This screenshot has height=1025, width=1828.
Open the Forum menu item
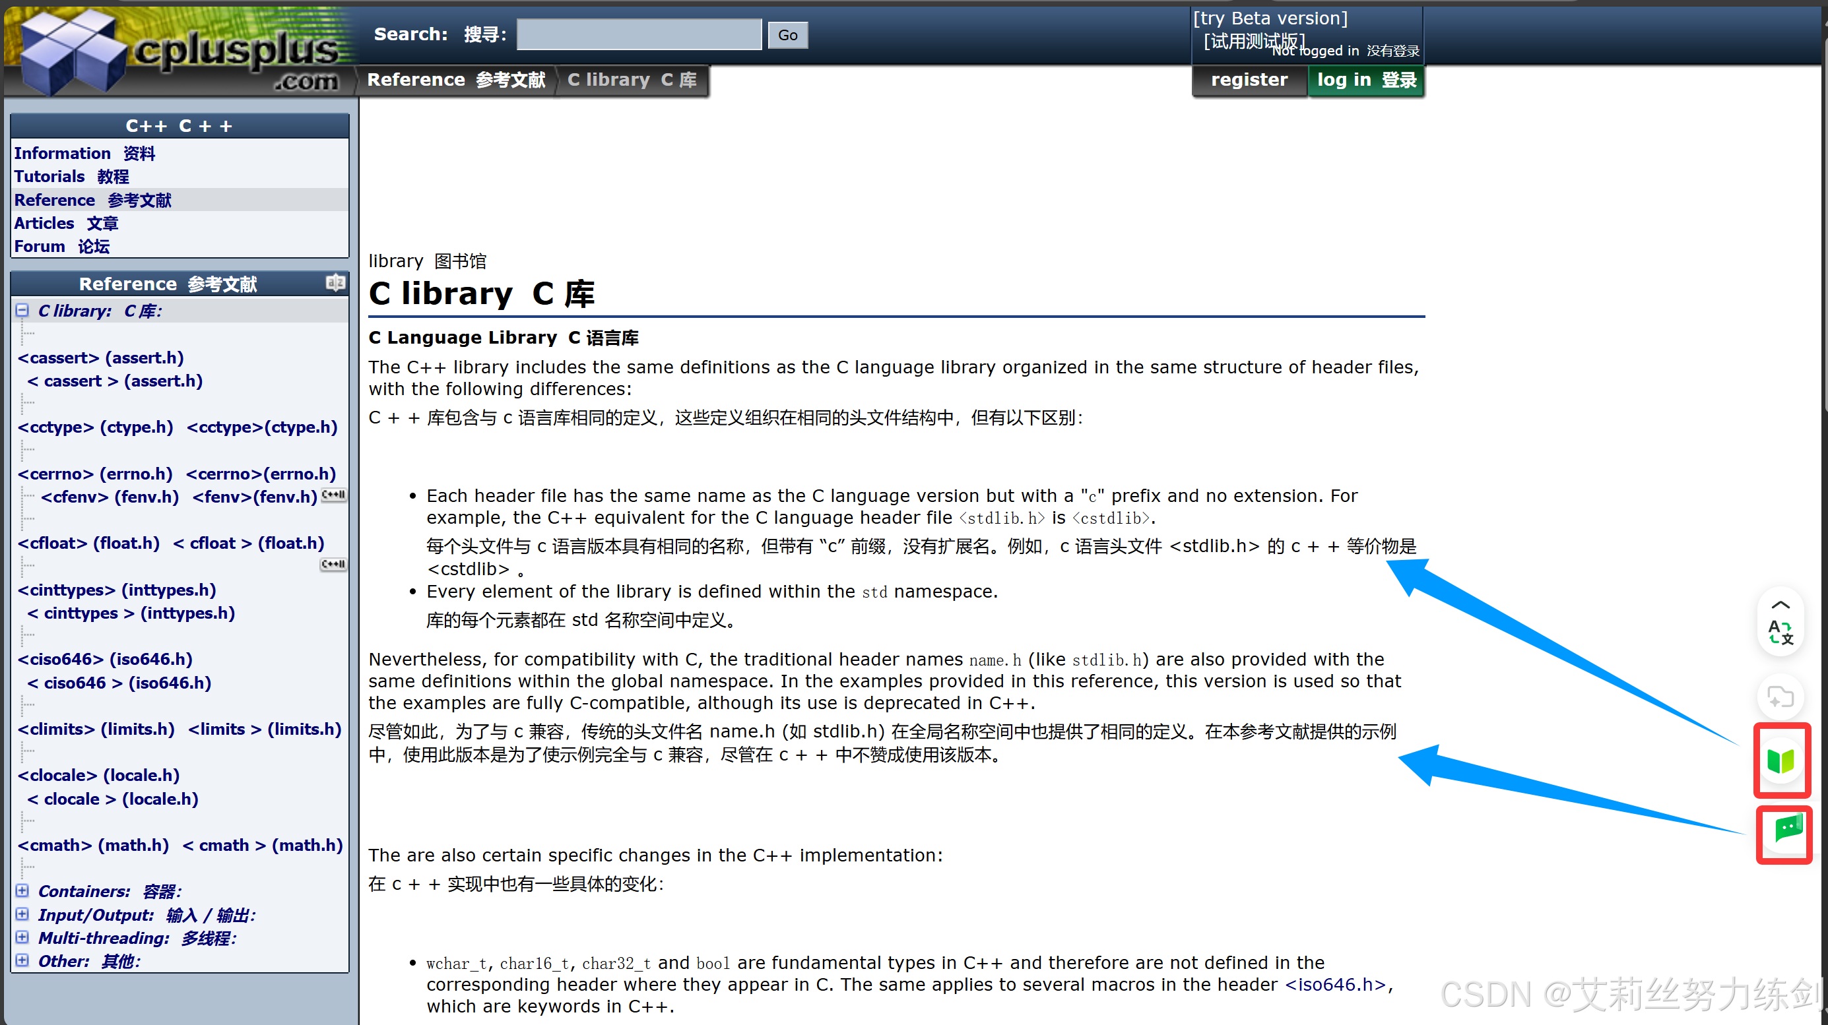[x=40, y=246]
